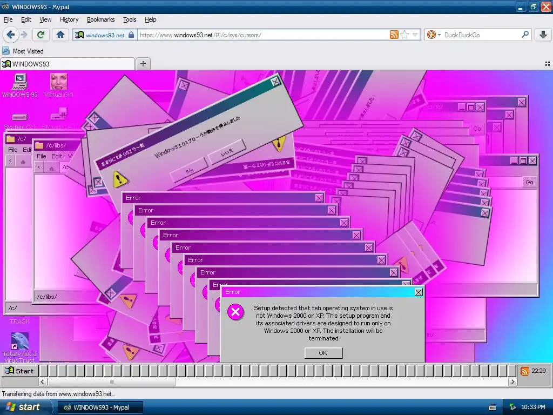The width and height of the screenshot is (553, 415).
Task: Click the padlock site identity icon
Action: 131,35
